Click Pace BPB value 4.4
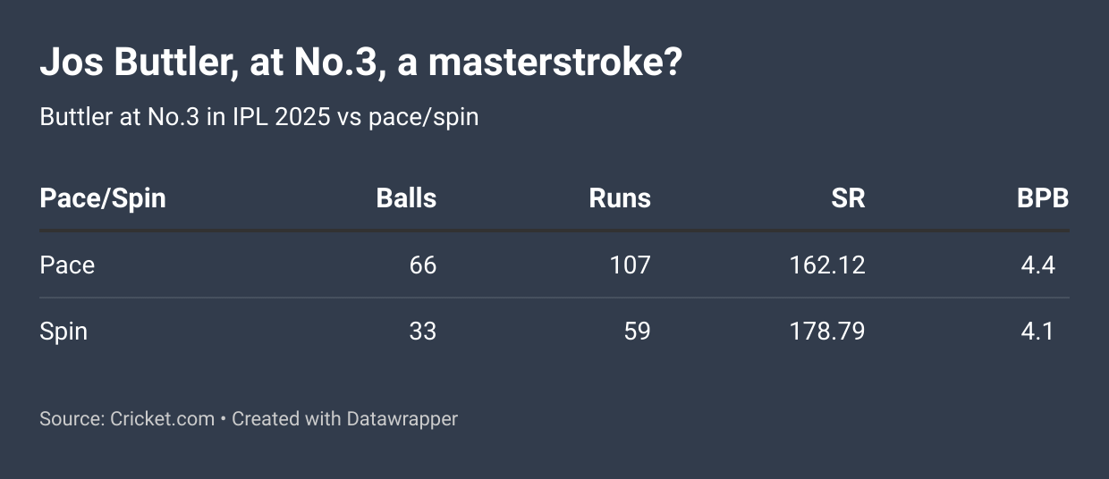 pos(1037,265)
